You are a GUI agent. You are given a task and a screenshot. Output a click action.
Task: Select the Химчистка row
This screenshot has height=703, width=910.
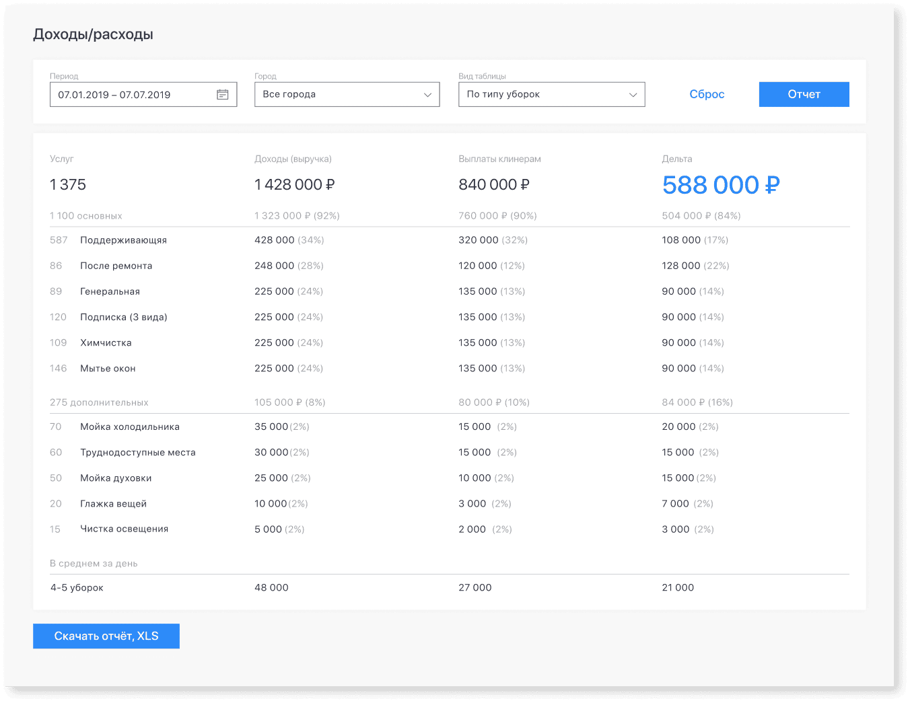tap(106, 343)
